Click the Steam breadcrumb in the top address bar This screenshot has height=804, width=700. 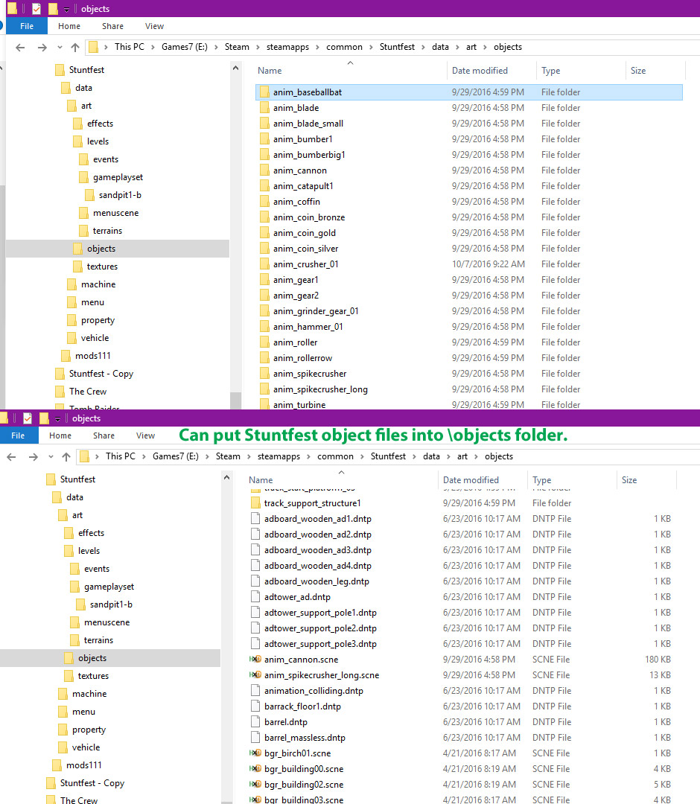click(x=237, y=47)
